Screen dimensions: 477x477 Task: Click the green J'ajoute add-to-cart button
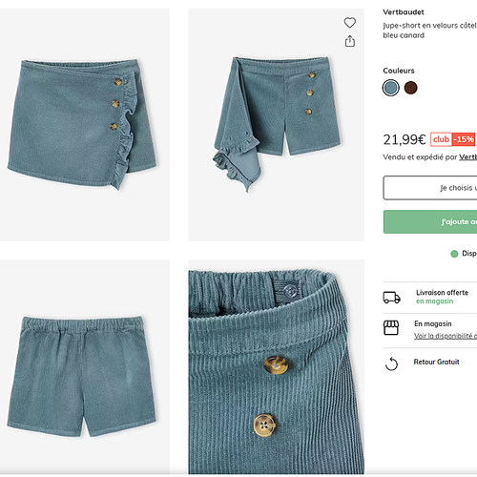tap(430, 221)
